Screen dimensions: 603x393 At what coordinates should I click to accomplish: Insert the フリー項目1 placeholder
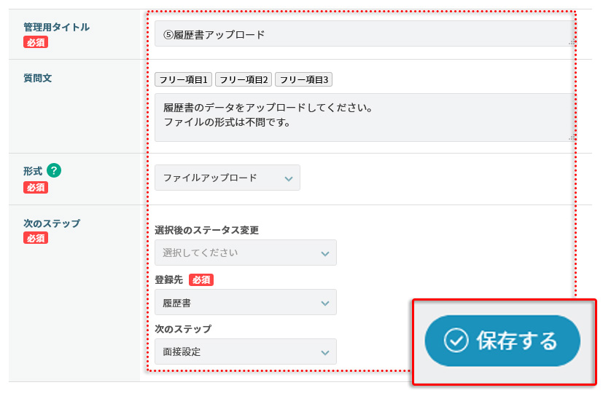click(x=183, y=79)
